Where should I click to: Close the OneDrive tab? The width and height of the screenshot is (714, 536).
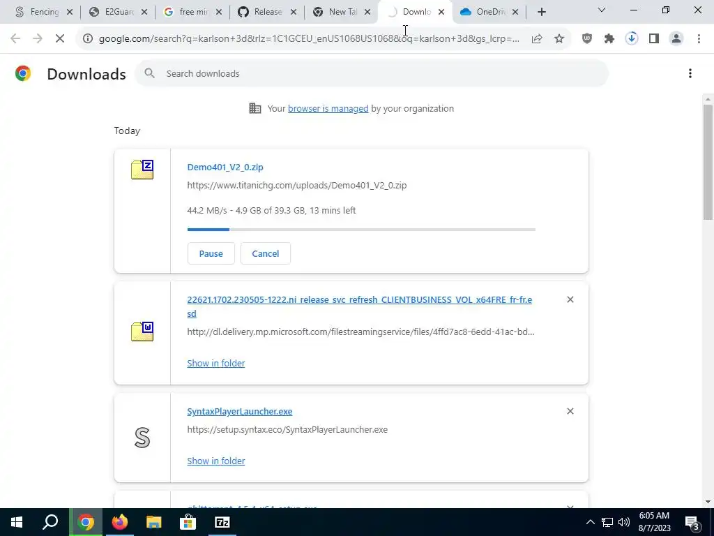(515, 13)
